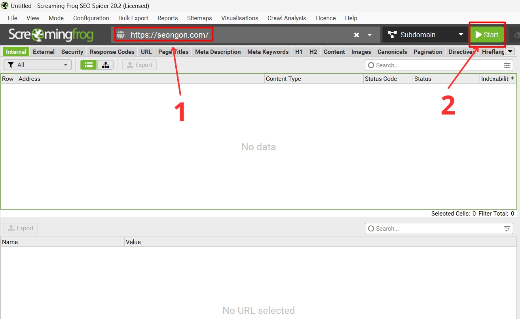Open the View menu
The height and width of the screenshot is (319, 520).
point(33,18)
